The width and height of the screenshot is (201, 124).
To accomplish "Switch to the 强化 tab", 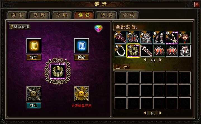I will click(x=17, y=15).
